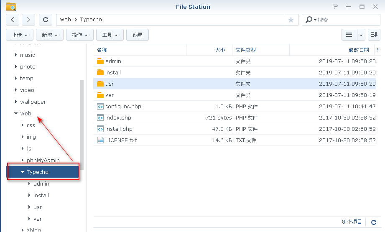Select img folder in the tree
This screenshot has width=385, height=232.
point(31,137)
